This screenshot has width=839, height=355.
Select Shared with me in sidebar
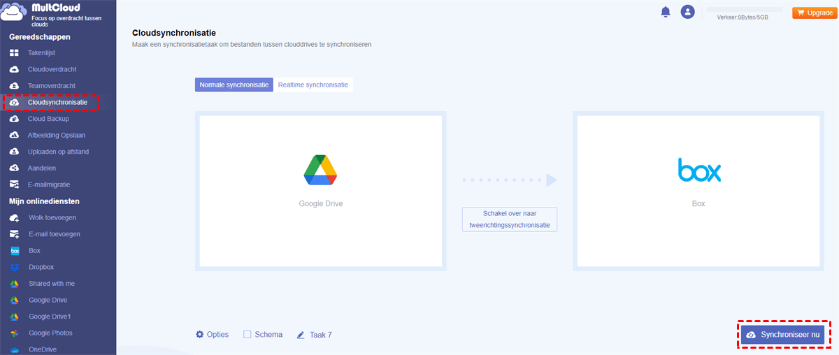point(52,284)
